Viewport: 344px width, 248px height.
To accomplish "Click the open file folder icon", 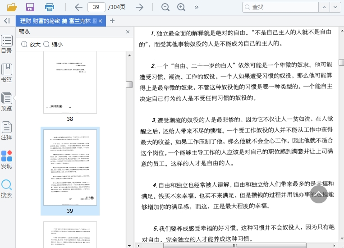I will 12,7.
